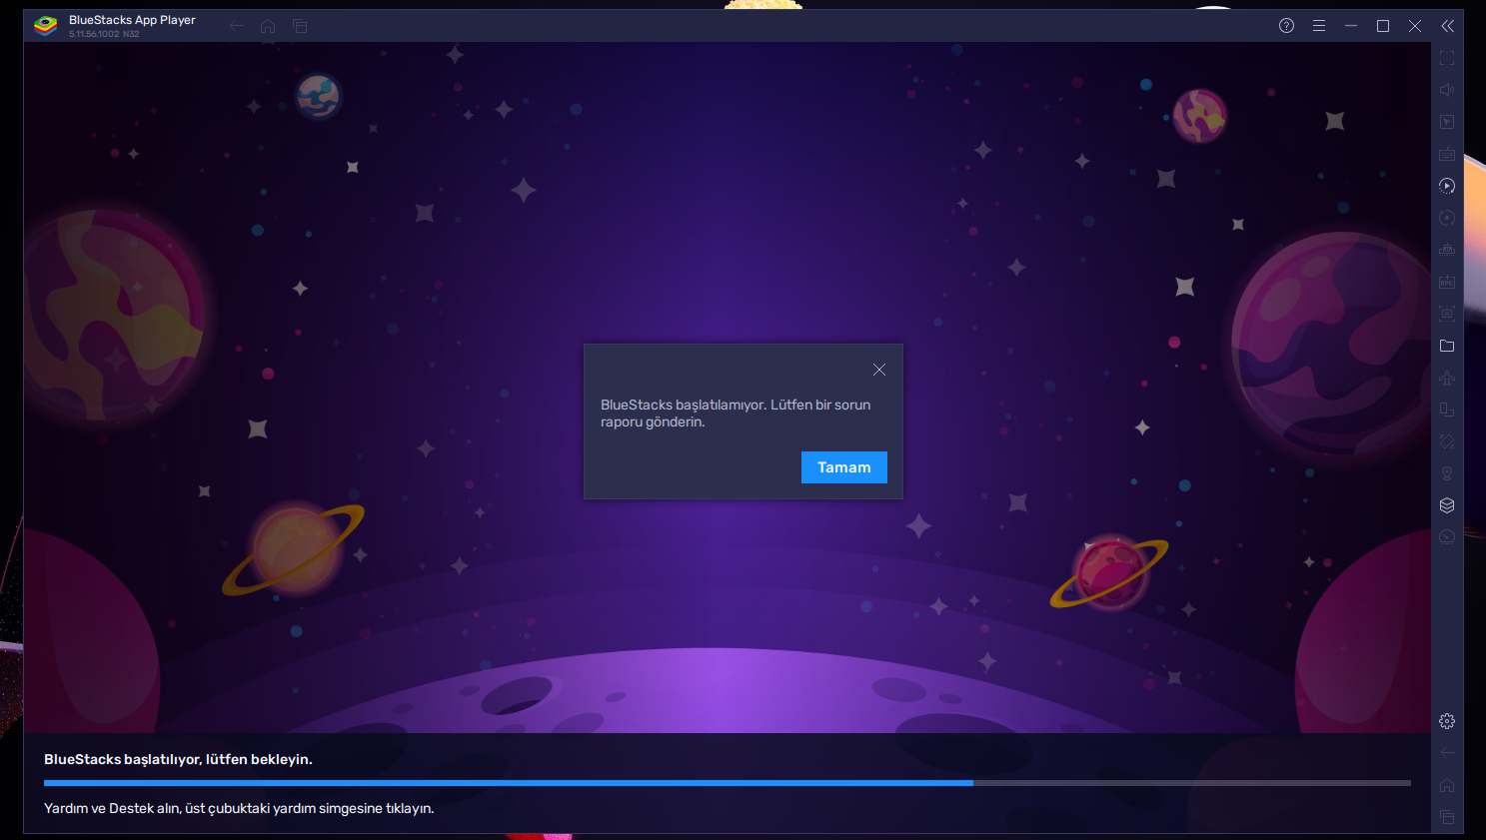The width and height of the screenshot is (1486, 840).
Task: Open the multi-instance manager layers icon
Action: pos(1447,505)
